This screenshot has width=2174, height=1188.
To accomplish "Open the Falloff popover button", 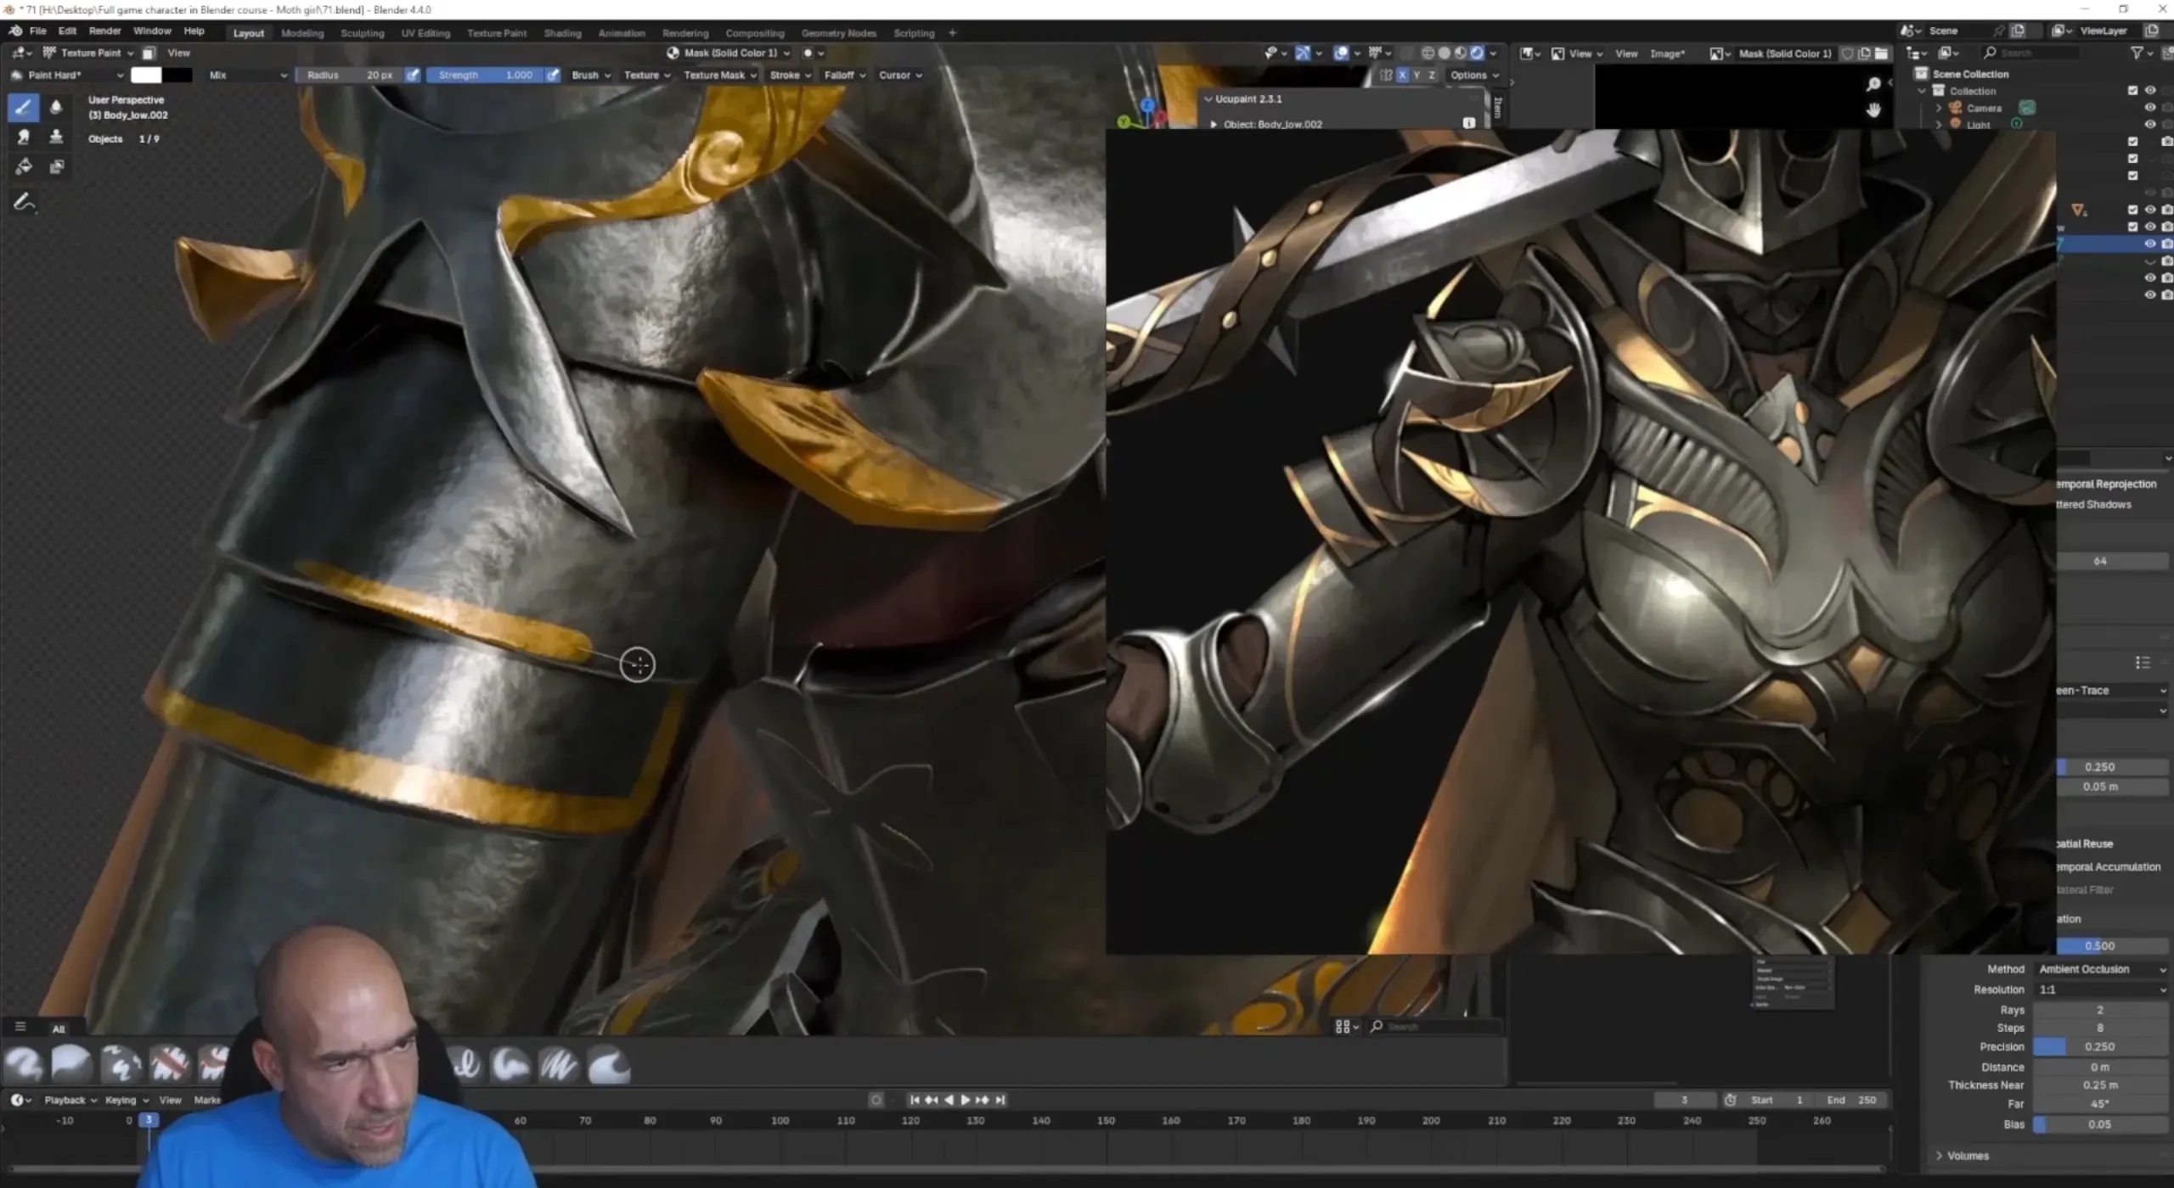I will click(x=844, y=75).
